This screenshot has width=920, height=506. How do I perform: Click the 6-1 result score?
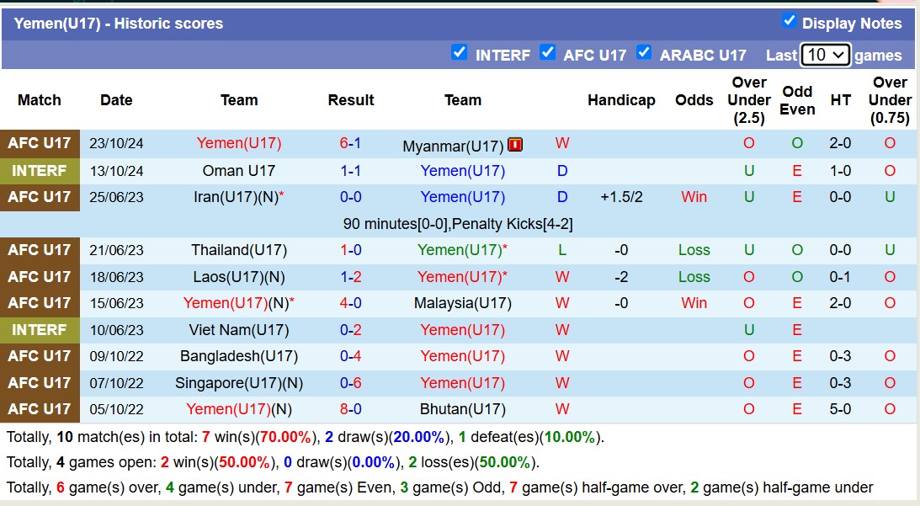(350, 143)
